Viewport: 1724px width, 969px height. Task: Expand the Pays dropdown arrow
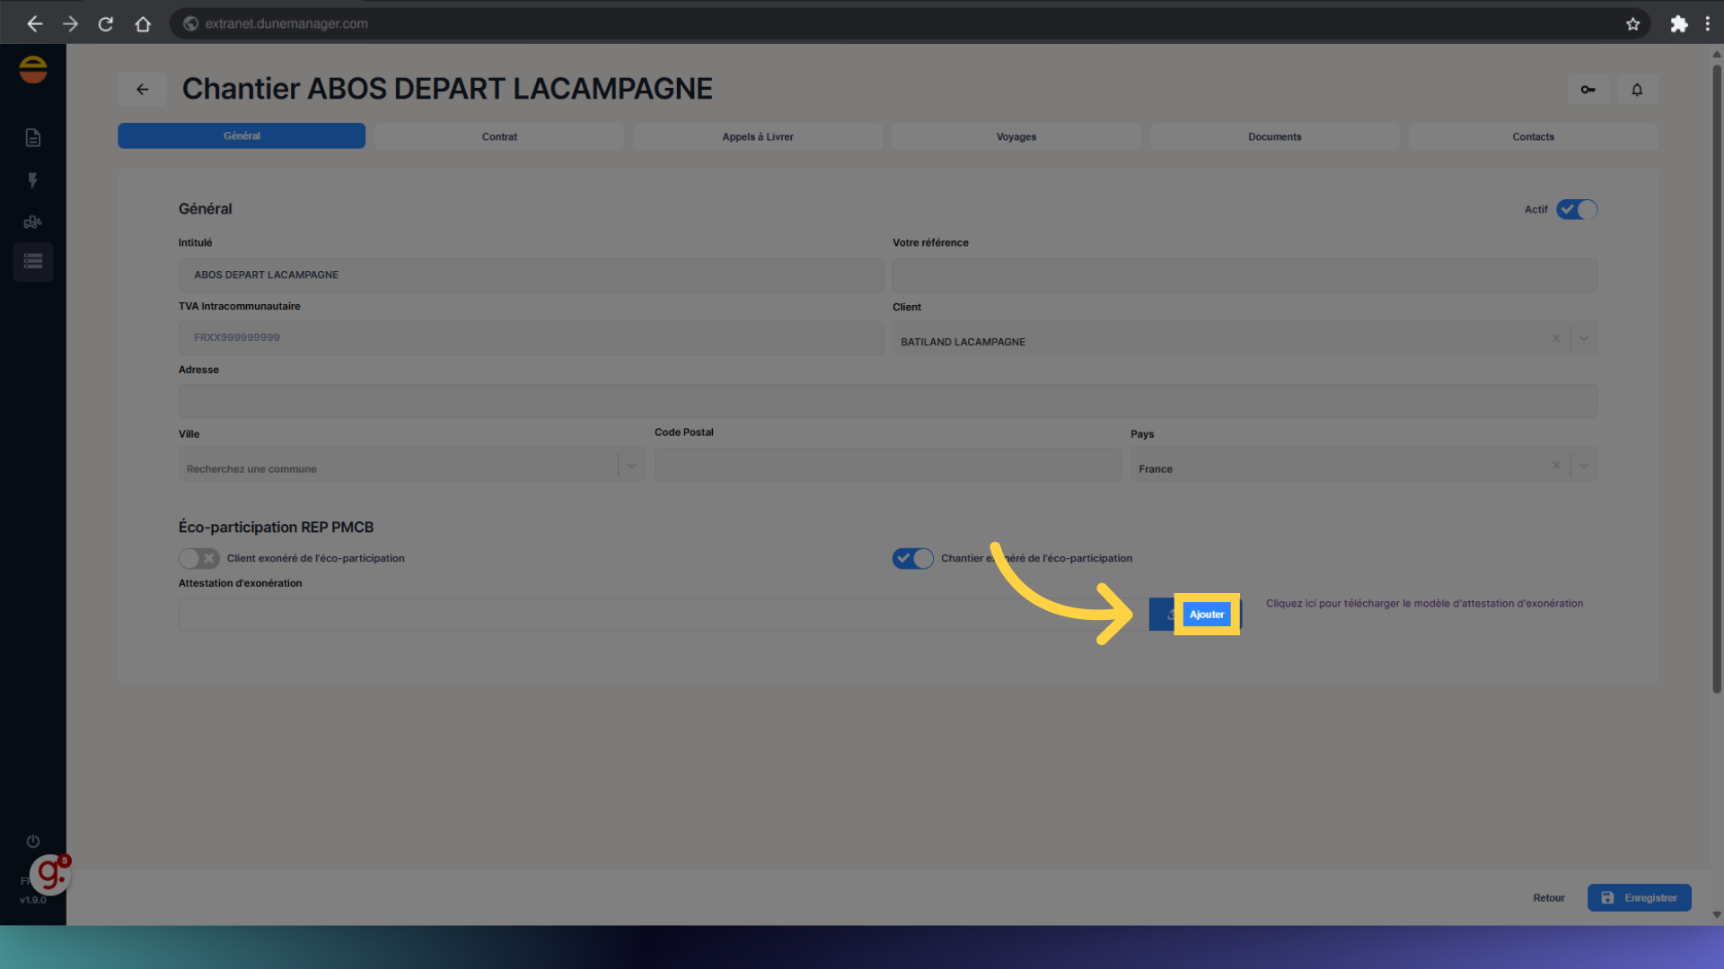tap(1584, 466)
